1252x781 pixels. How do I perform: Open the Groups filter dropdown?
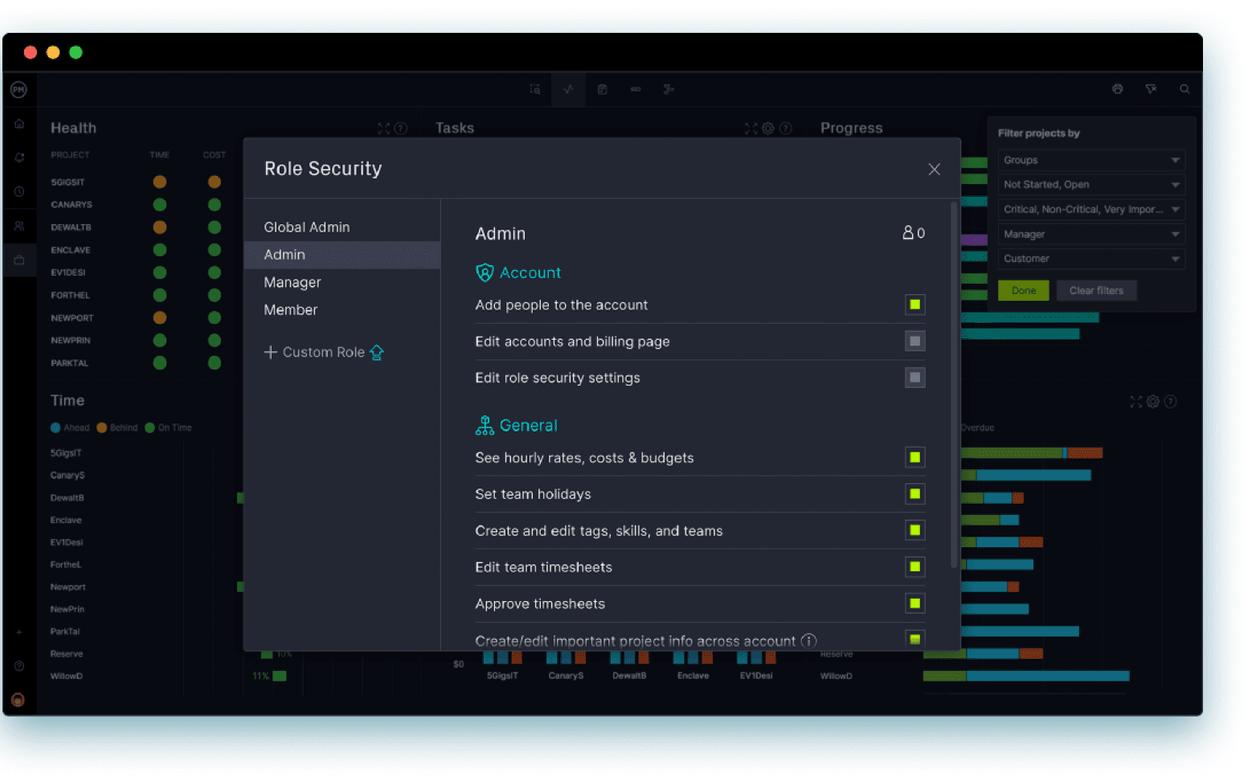click(x=1090, y=160)
